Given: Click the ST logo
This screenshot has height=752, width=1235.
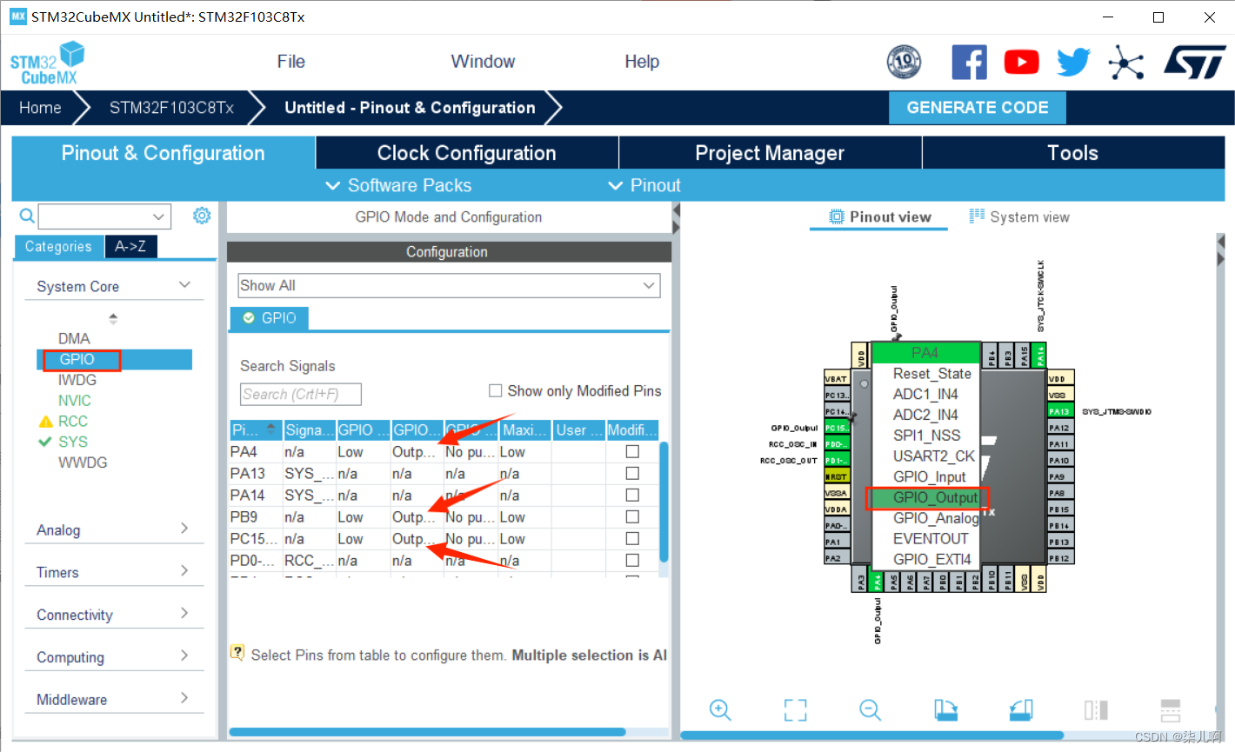Looking at the screenshot, I should point(1195,62).
